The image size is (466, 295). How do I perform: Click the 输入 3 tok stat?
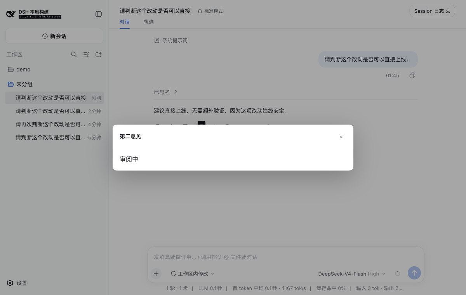click(369, 288)
